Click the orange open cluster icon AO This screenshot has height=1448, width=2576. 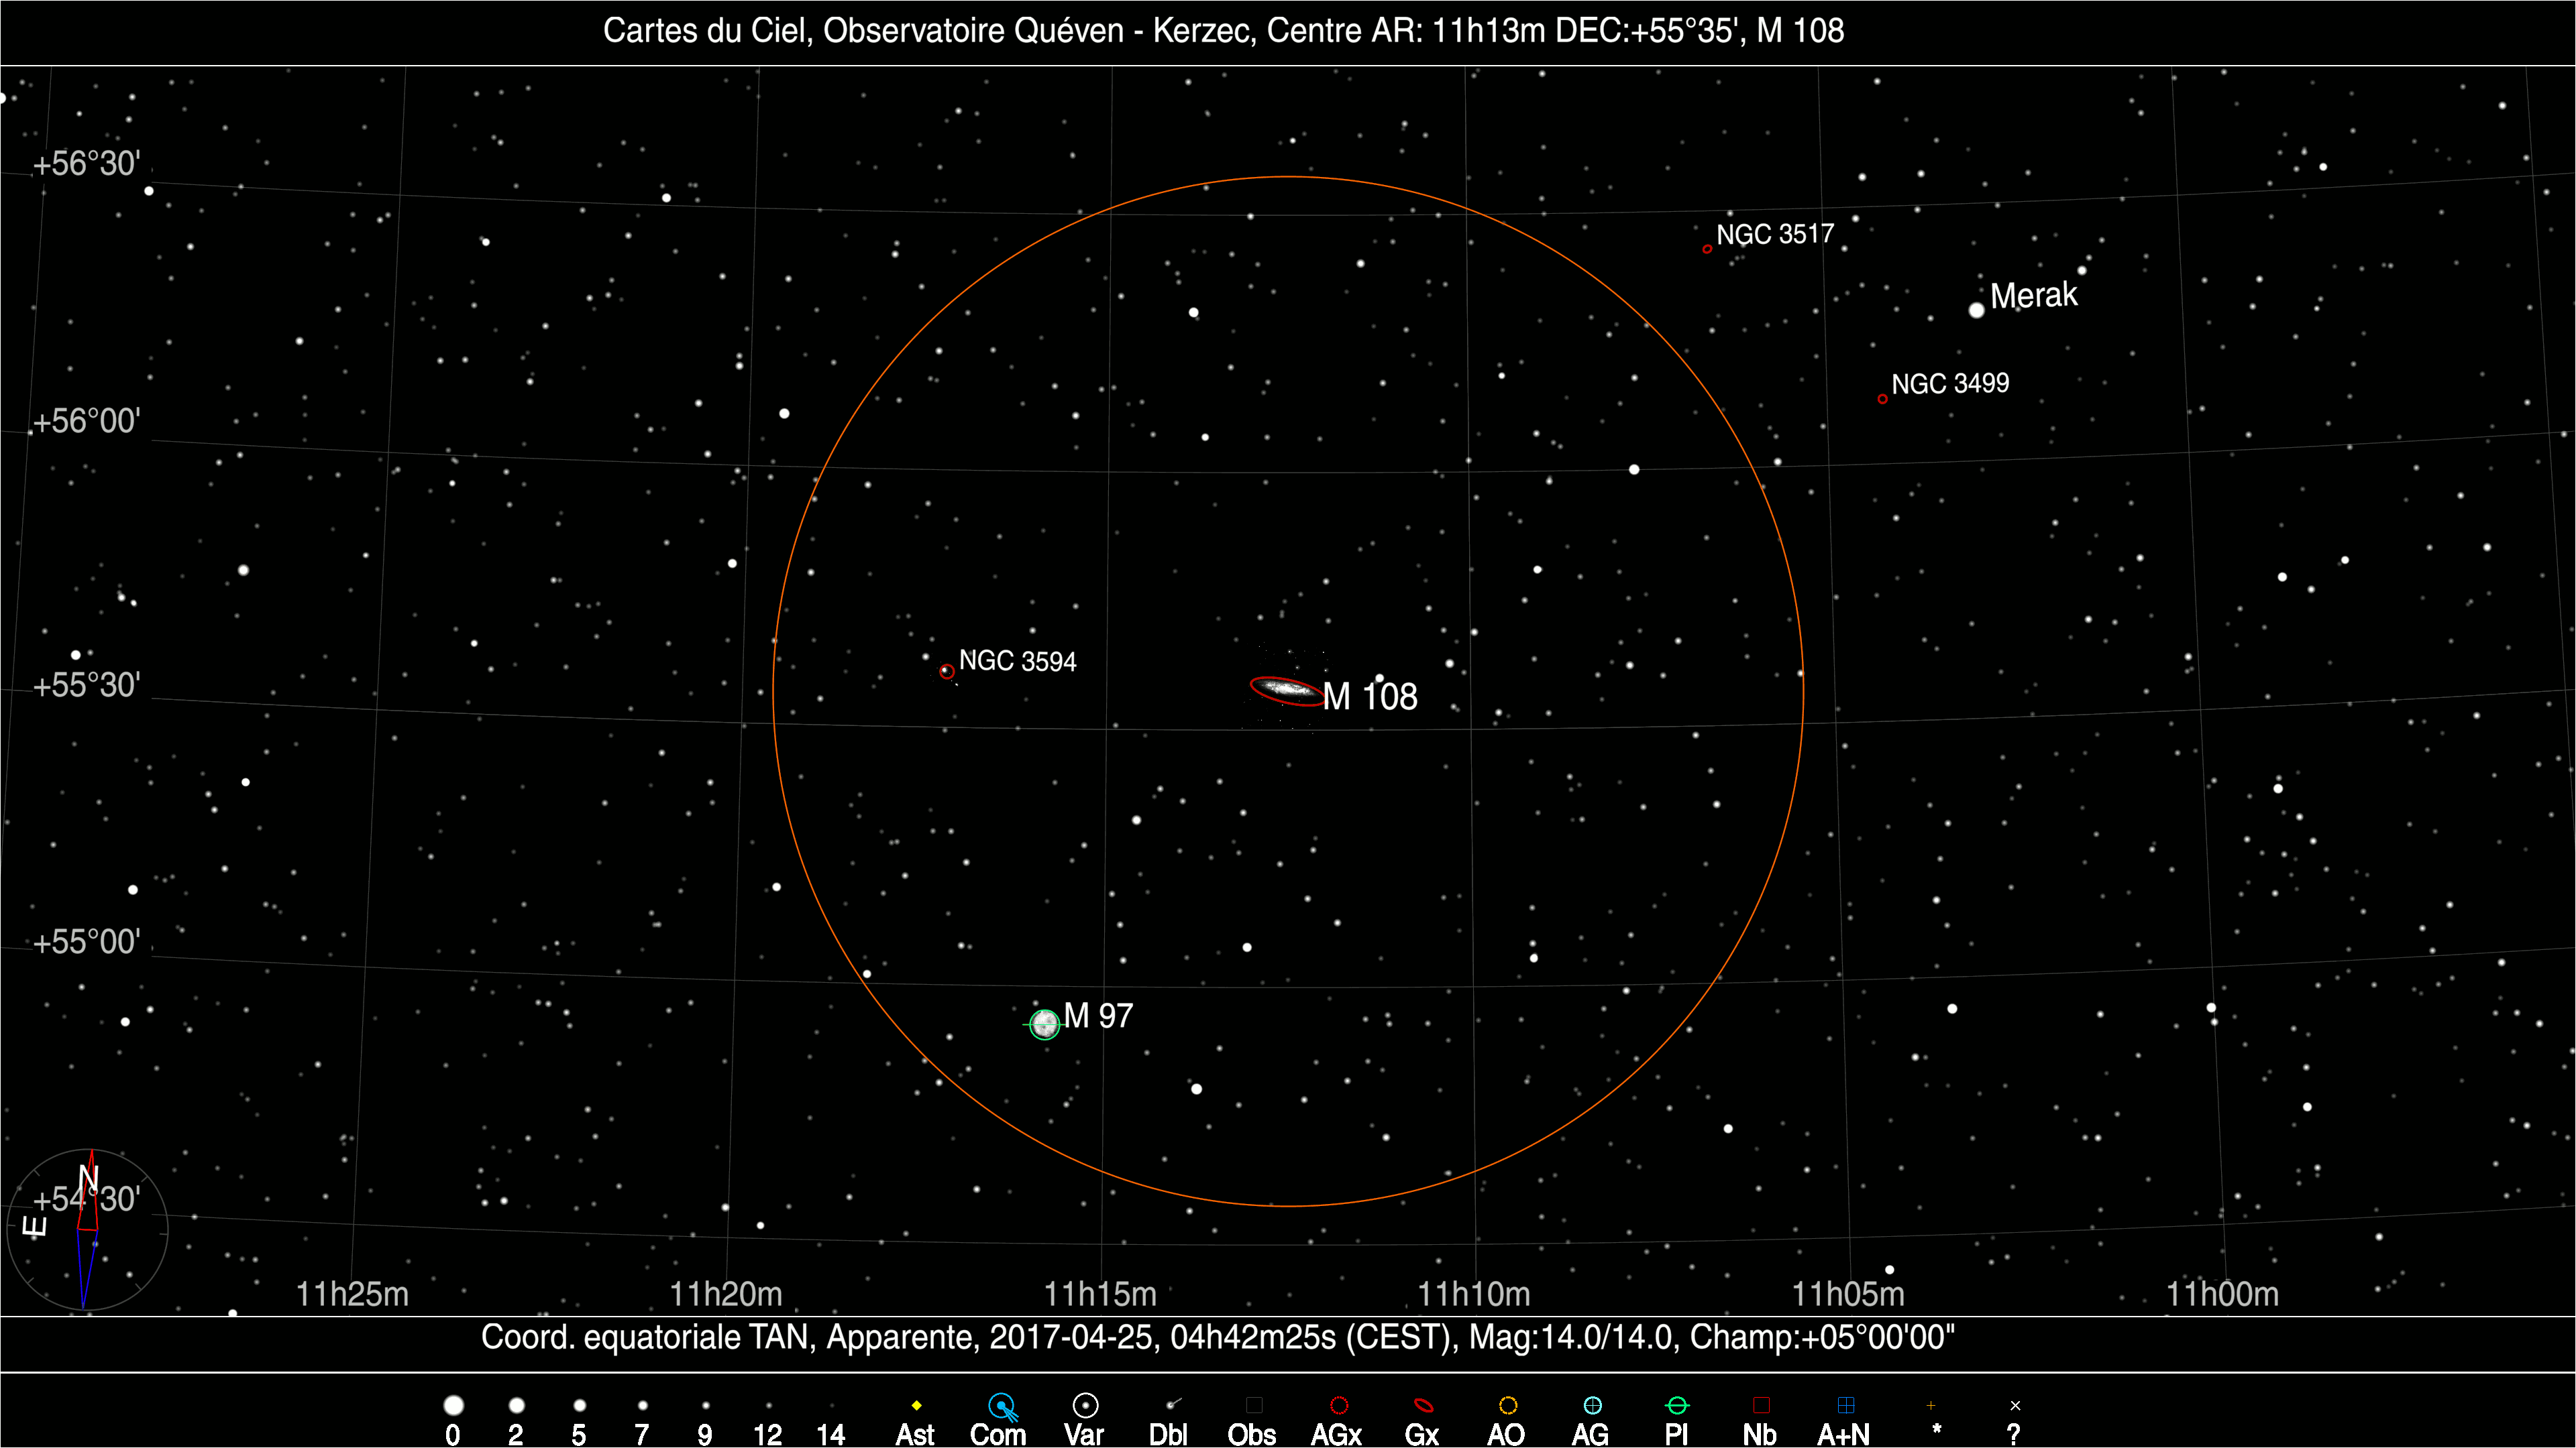point(1508,1406)
